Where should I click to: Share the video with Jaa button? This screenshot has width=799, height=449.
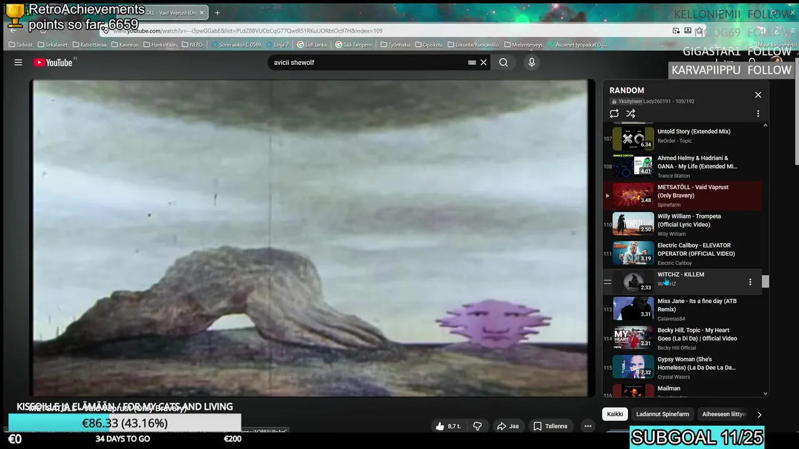[x=507, y=426]
